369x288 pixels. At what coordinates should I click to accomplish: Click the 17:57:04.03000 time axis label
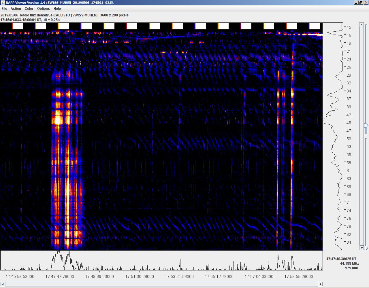[x=259, y=276]
